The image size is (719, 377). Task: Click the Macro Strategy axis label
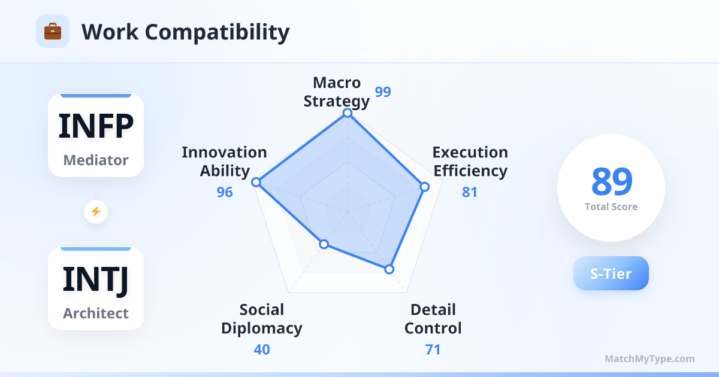click(337, 92)
